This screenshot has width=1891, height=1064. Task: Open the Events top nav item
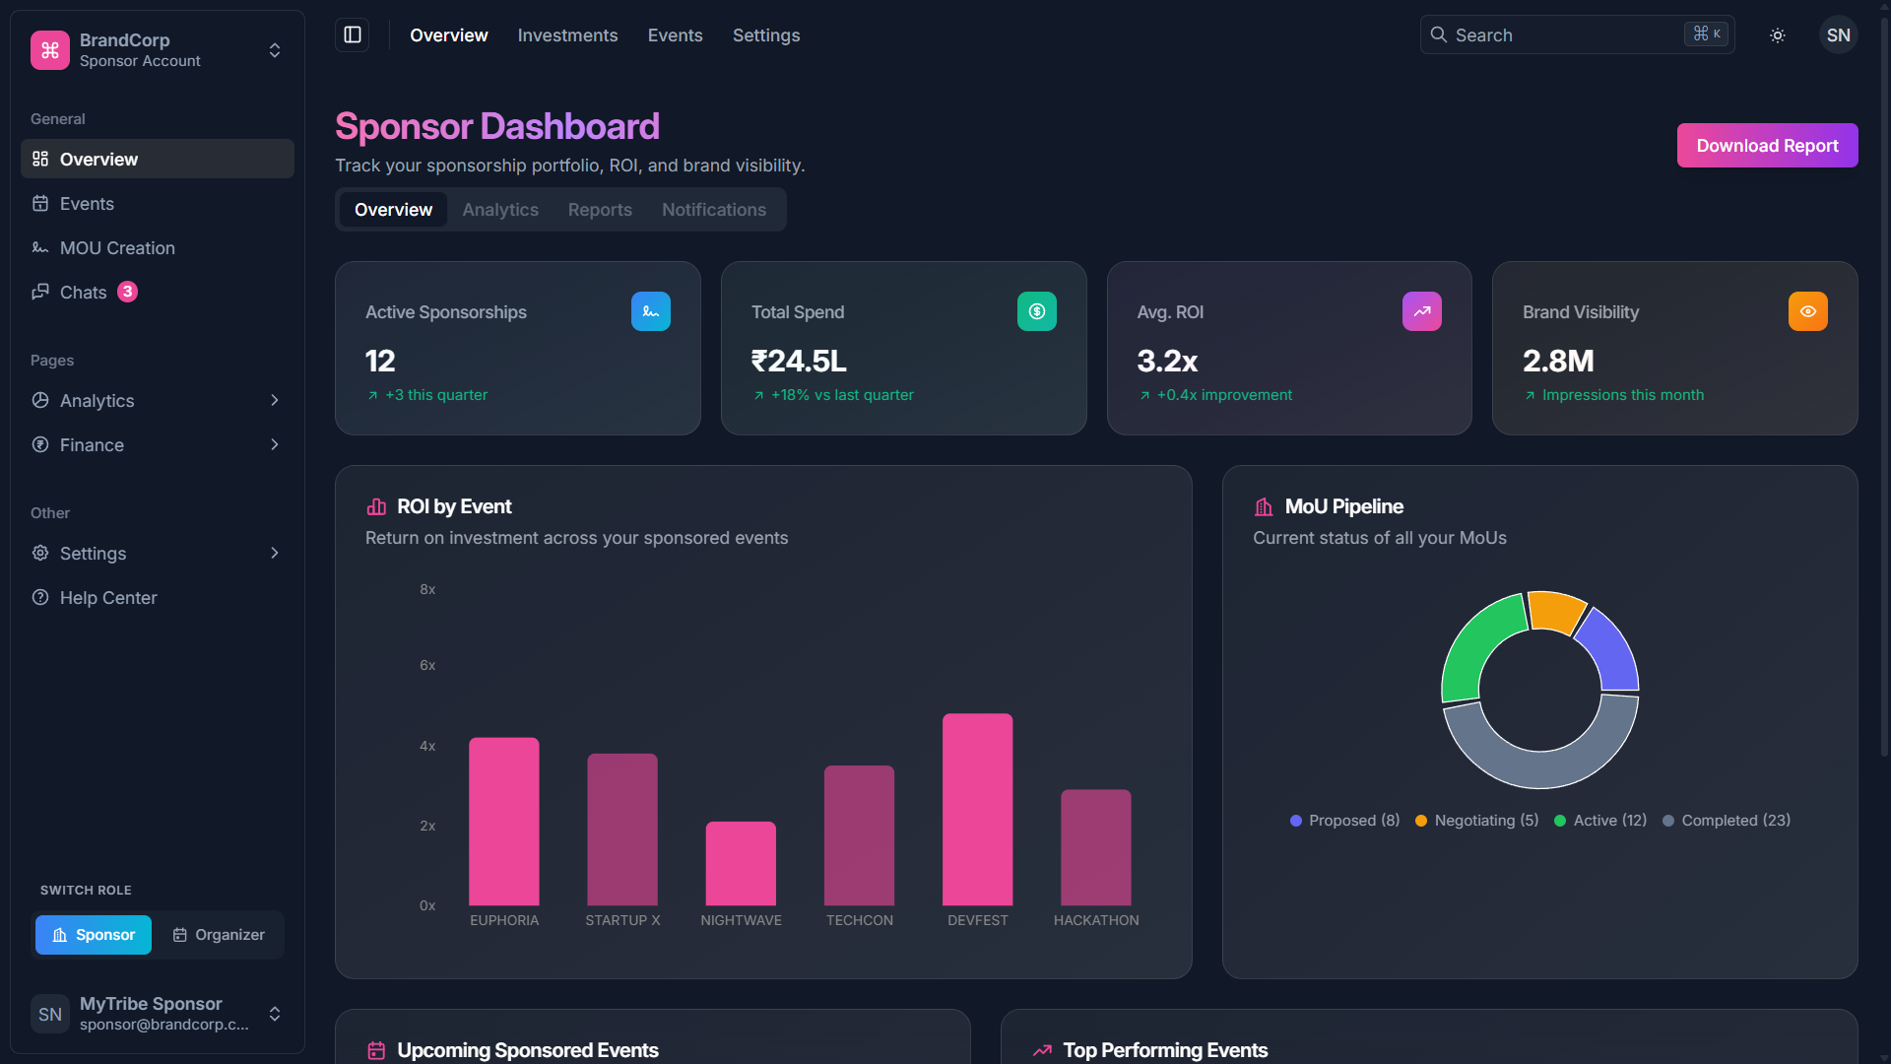675,35
